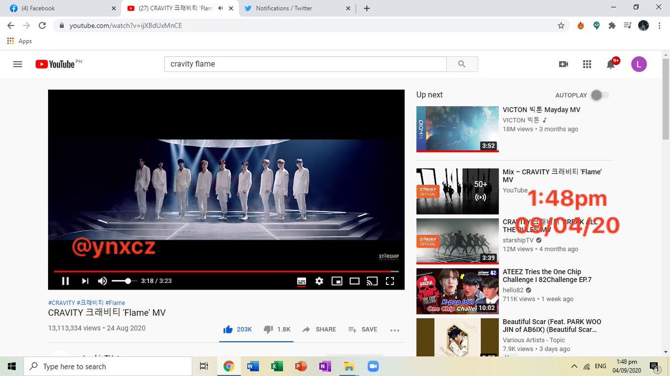Click the SHARE button

319,329
